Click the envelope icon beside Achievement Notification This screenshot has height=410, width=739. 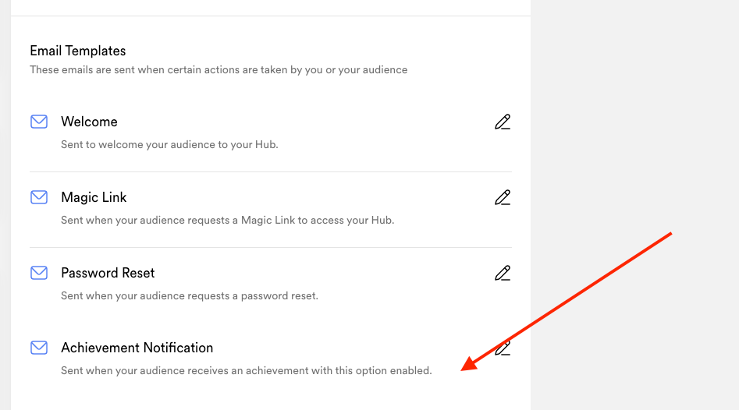click(x=39, y=348)
